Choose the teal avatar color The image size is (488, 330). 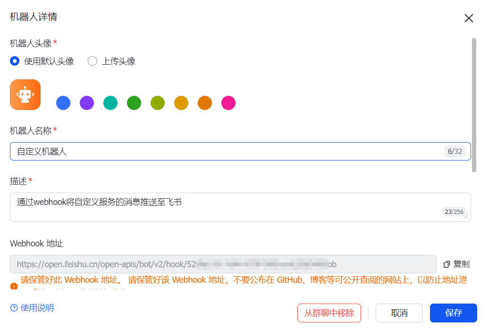tap(110, 103)
